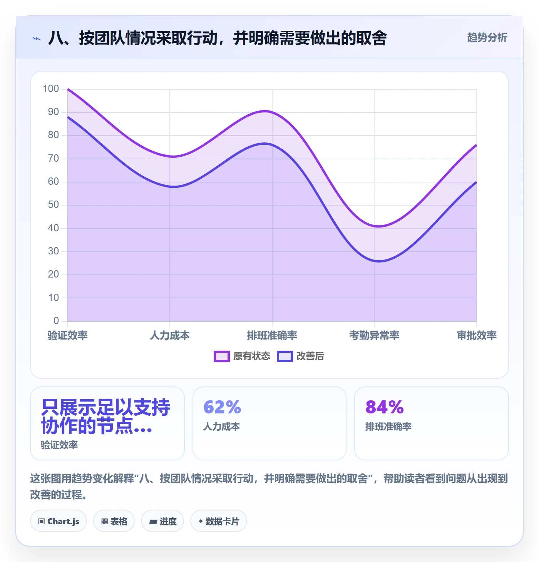The height and width of the screenshot is (562, 539).
Task: Click the y-axis value 100
Action: [51, 89]
